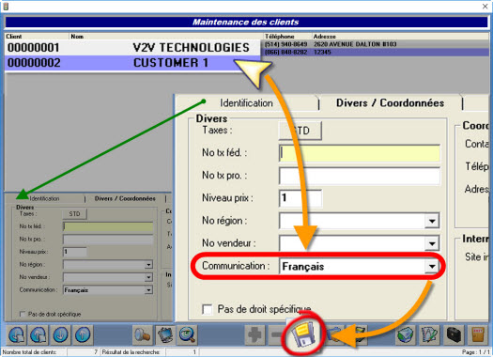Click the floppy disk save icon
The image size is (493, 357).
pos(303,334)
